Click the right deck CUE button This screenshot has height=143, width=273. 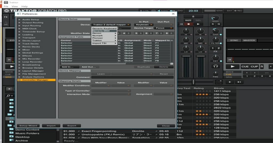click(x=245, y=66)
